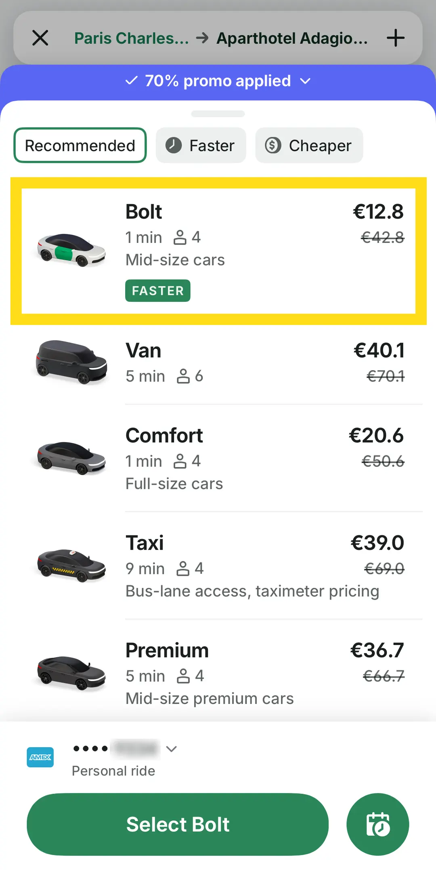Close the ride selection with X icon
Screen dimensions: 436x870
pos(40,38)
